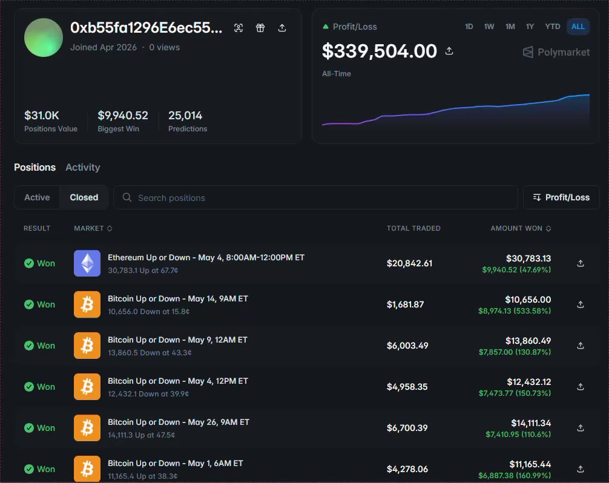Switch to Closed positions filter
The height and width of the screenshot is (483, 609).
(84, 197)
